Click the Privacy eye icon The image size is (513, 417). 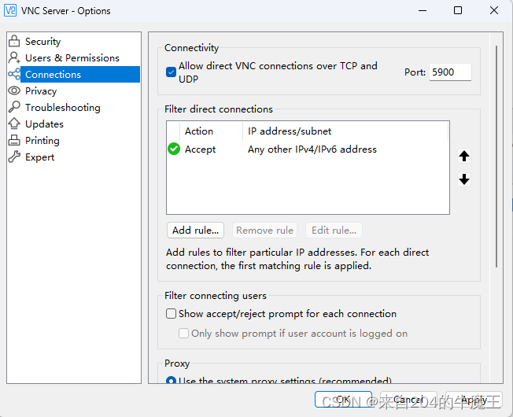(14, 90)
